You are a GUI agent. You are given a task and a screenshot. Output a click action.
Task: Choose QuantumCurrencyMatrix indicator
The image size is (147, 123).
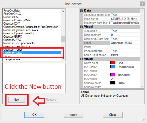pos(18,20)
